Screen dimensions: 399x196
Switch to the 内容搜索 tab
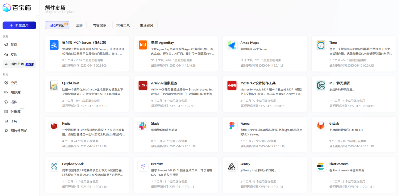[x=99, y=25]
